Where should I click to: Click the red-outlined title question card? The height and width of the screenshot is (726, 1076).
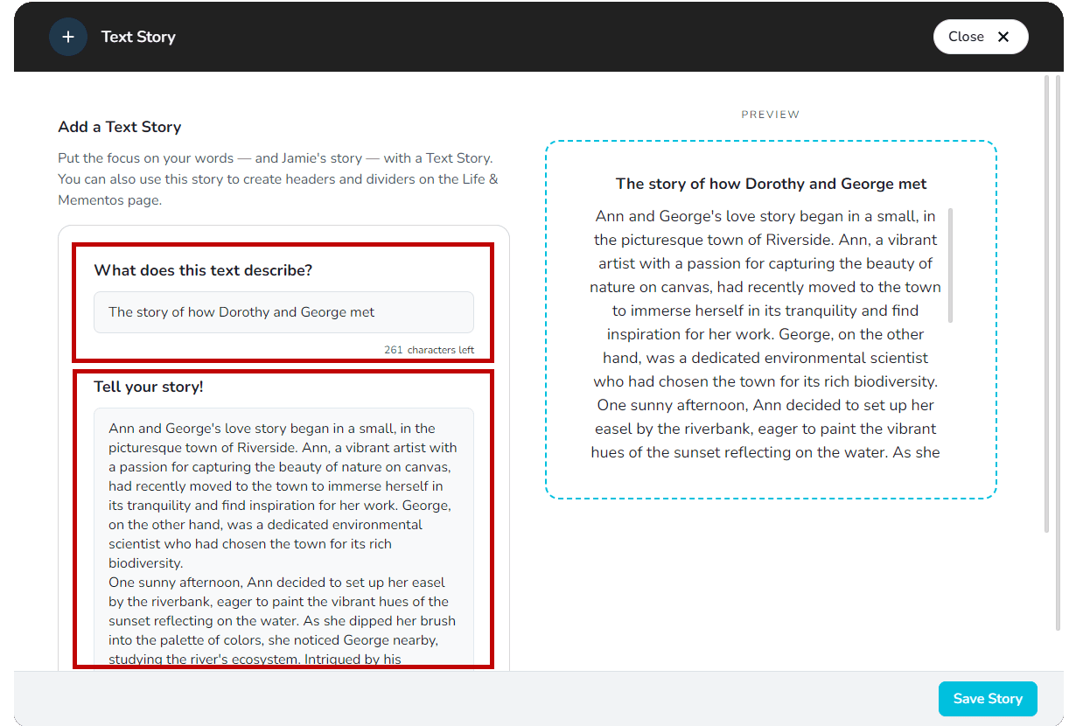(x=283, y=302)
